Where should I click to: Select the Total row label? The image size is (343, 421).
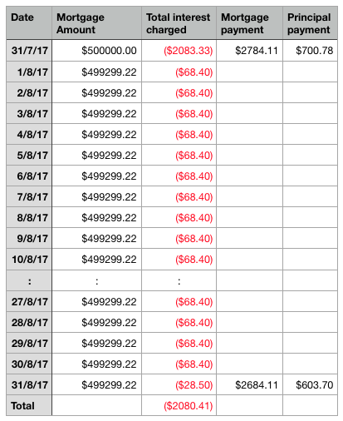[x=29, y=405]
